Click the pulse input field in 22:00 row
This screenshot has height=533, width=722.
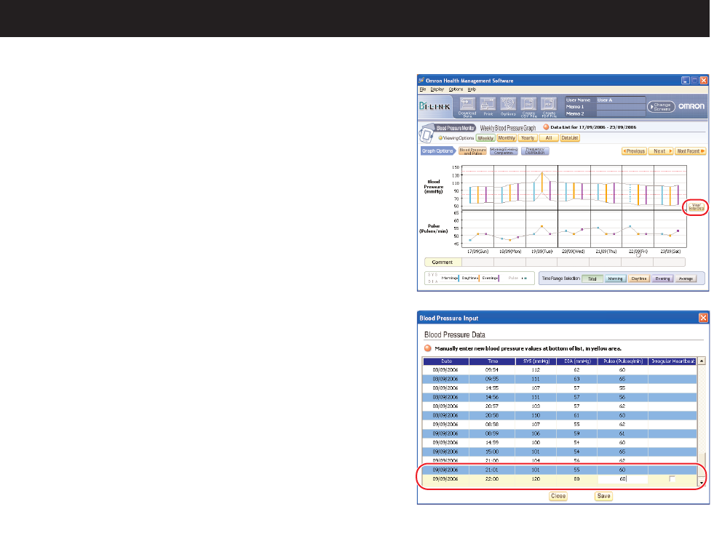(622, 478)
